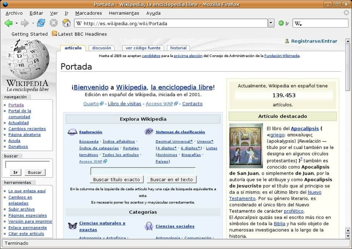The width and height of the screenshot is (352, 249).
Task: Click the RSS feed icon for BBC Headlines
Action: point(54,34)
